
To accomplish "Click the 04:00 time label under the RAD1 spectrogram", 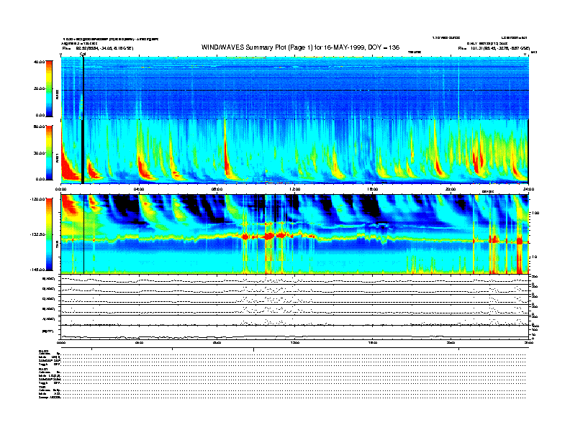I will click(139, 189).
